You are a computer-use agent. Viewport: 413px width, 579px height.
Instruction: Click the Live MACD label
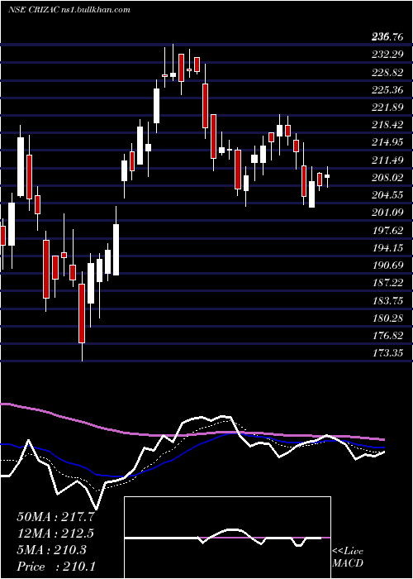pos(348,557)
